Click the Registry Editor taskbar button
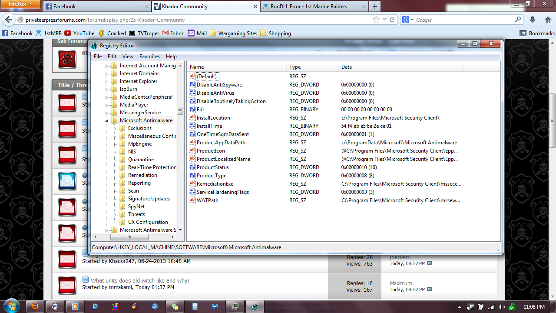Image resolution: width=556 pixels, height=313 pixels. point(255,306)
